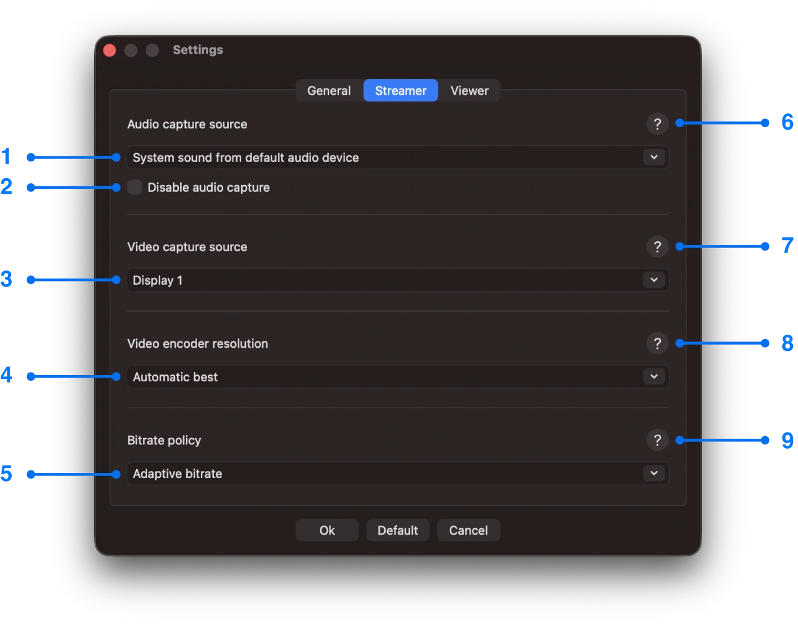Click the chevron on the Automatic best selector
Image resolution: width=798 pixels, height=625 pixels.
[x=654, y=376]
